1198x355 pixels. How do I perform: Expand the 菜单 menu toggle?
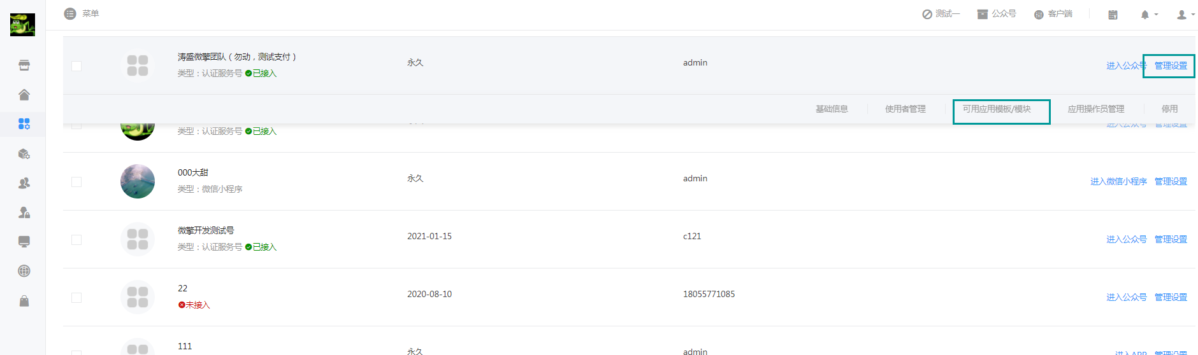(82, 13)
